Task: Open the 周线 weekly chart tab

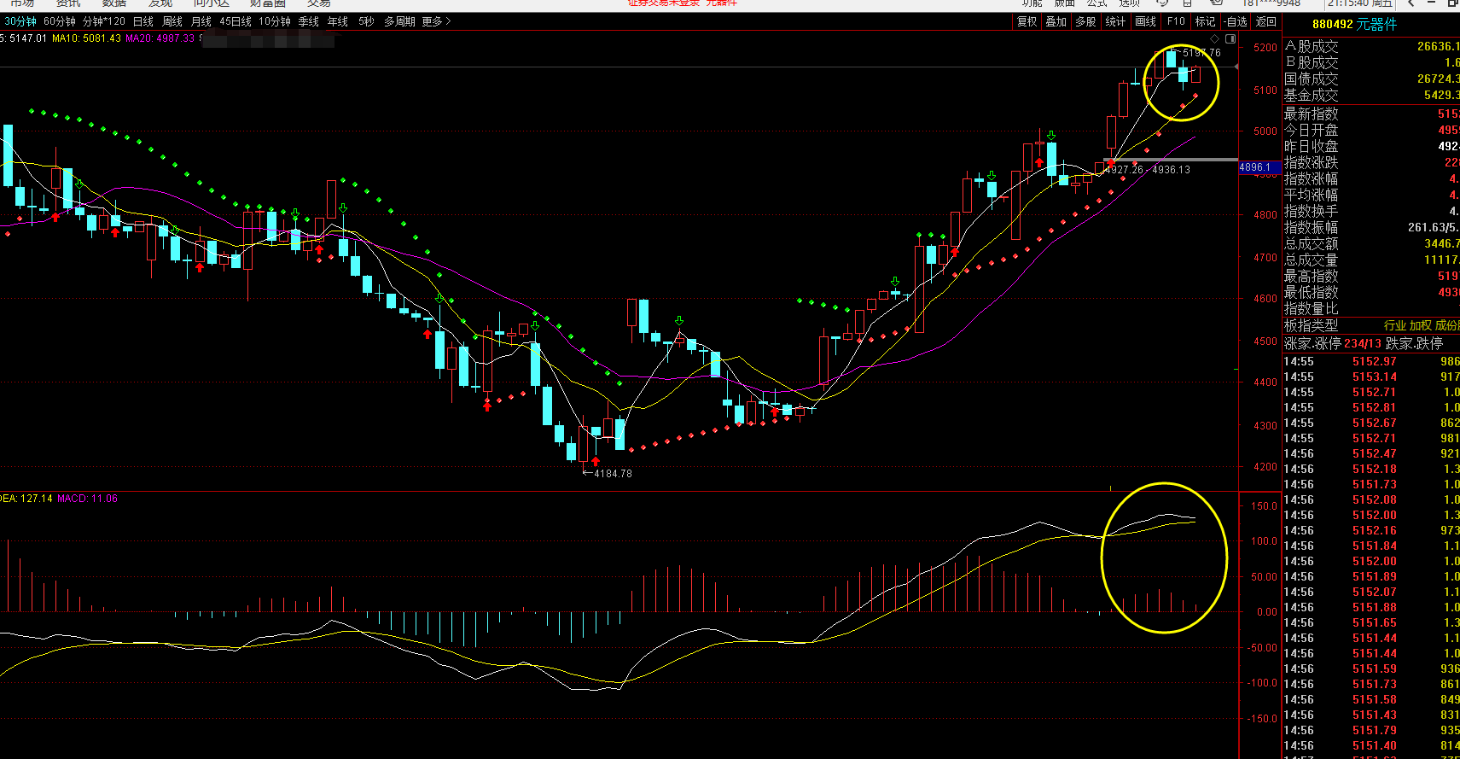Action: click(x=172, y=21)
